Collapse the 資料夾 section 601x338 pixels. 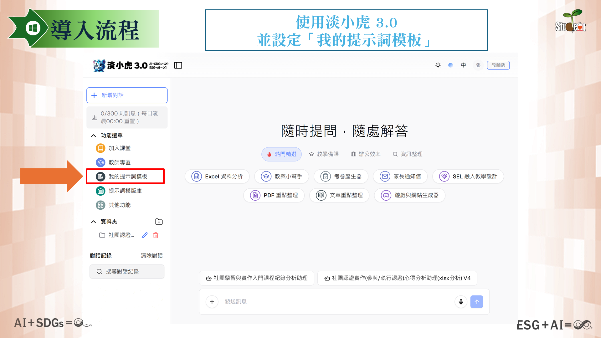coord(93,222)
